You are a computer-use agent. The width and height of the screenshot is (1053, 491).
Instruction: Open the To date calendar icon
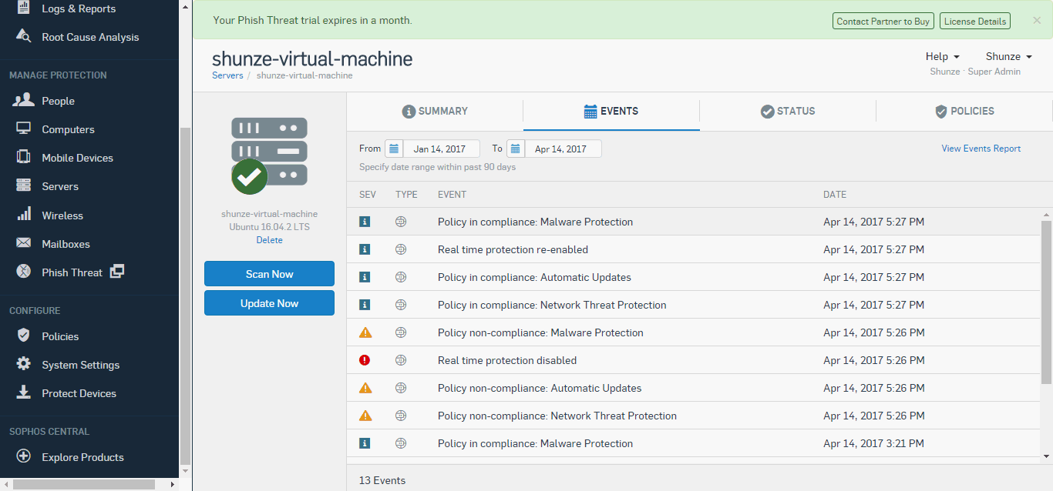coord(516,149)
